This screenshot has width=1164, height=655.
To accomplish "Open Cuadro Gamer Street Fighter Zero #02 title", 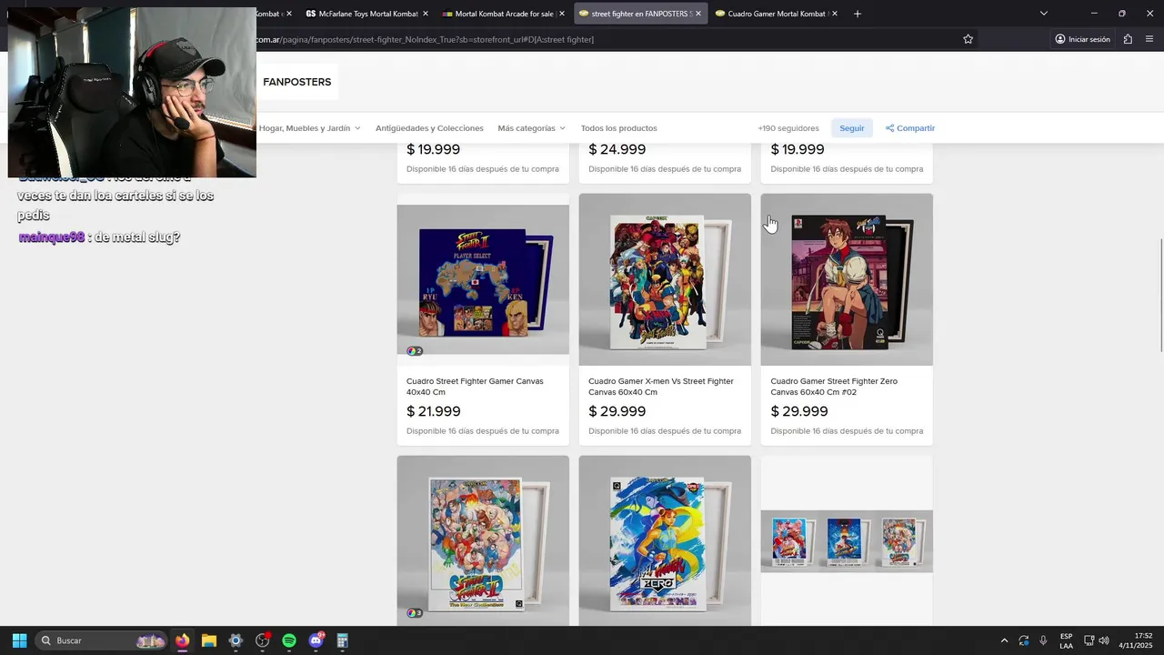I will [834, 387].
